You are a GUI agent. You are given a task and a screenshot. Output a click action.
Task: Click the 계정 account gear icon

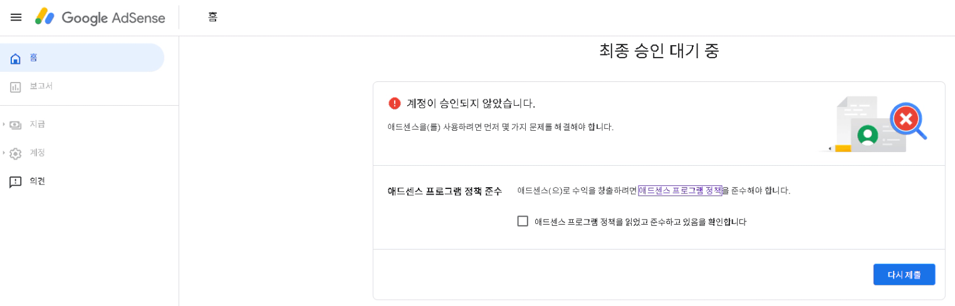[x=16, y=153]
